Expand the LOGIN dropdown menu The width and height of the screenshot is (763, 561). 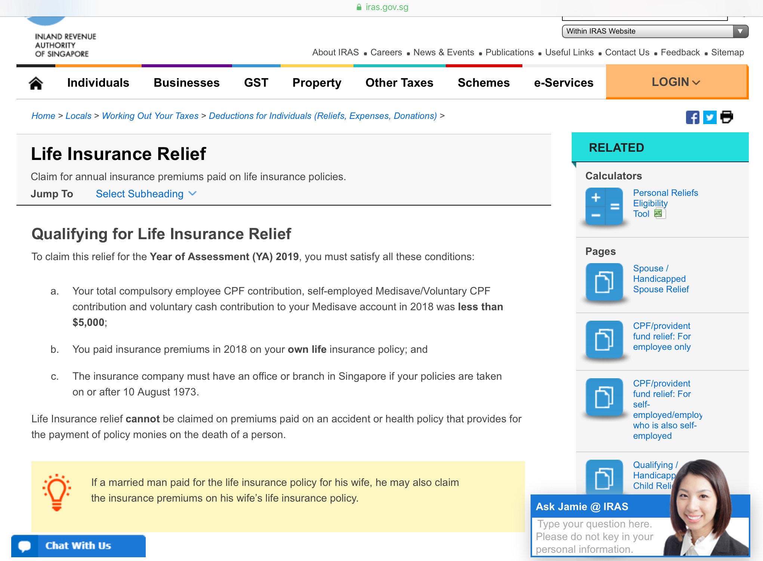(676, 82)
